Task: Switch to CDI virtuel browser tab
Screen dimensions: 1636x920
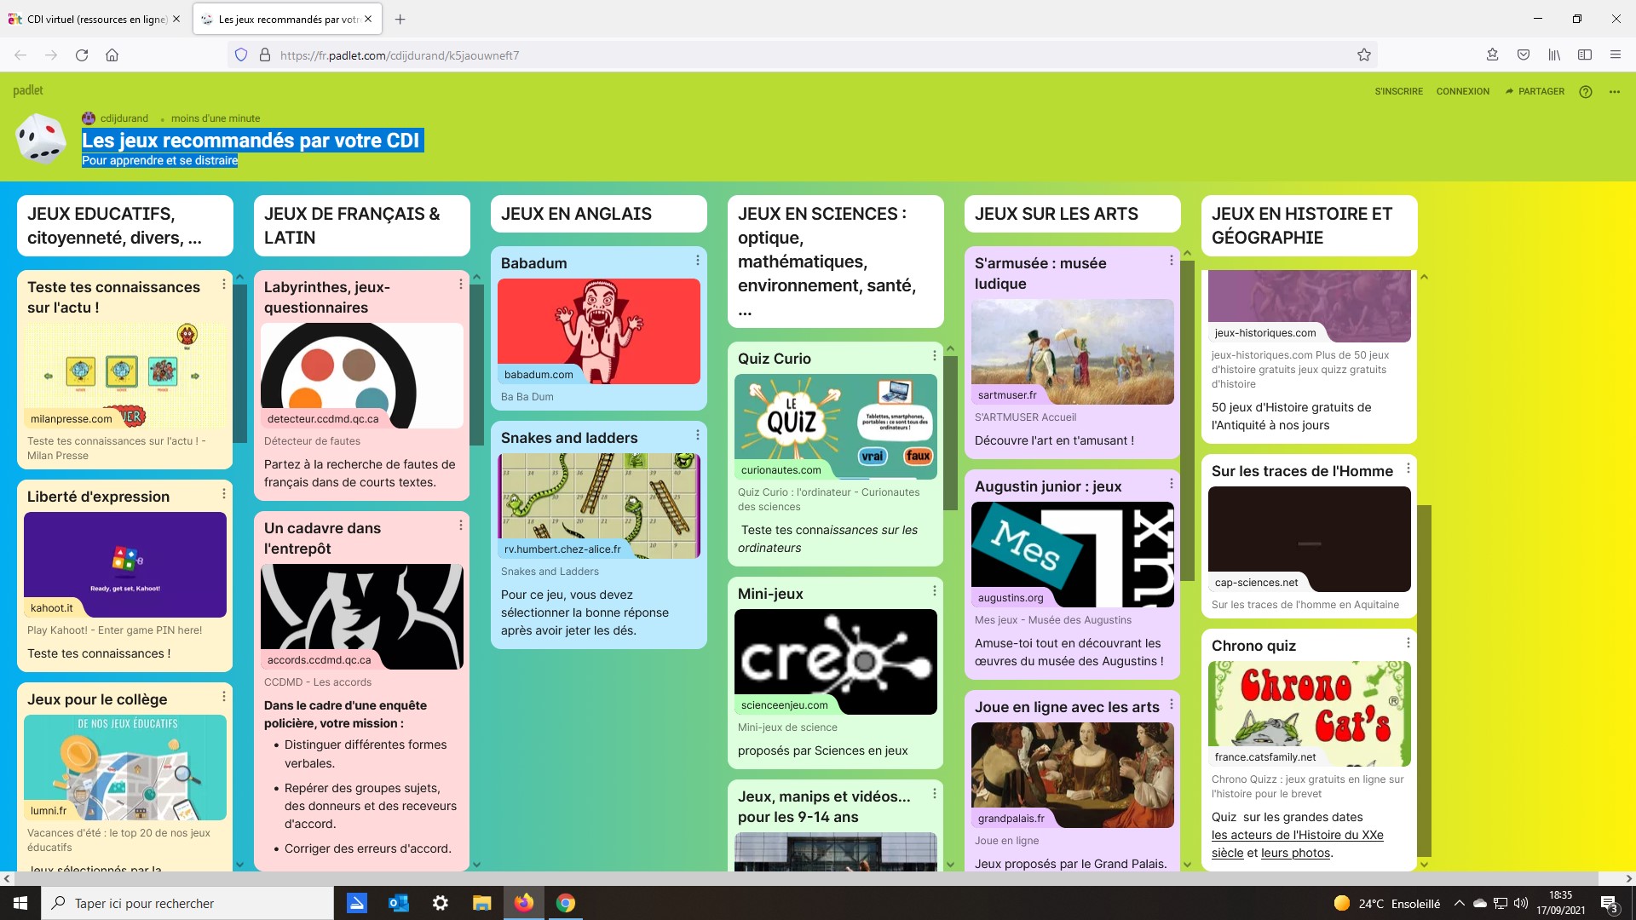Action: pyautogui.click(x=95, y=19)
